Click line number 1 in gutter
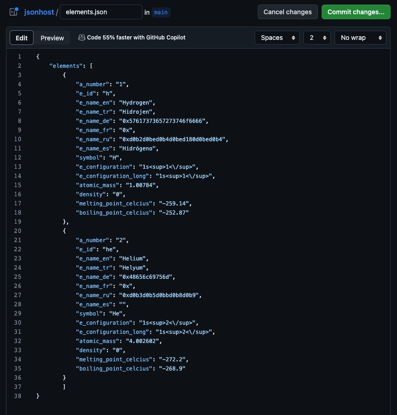The image size is (397, 415). [19, 57]
